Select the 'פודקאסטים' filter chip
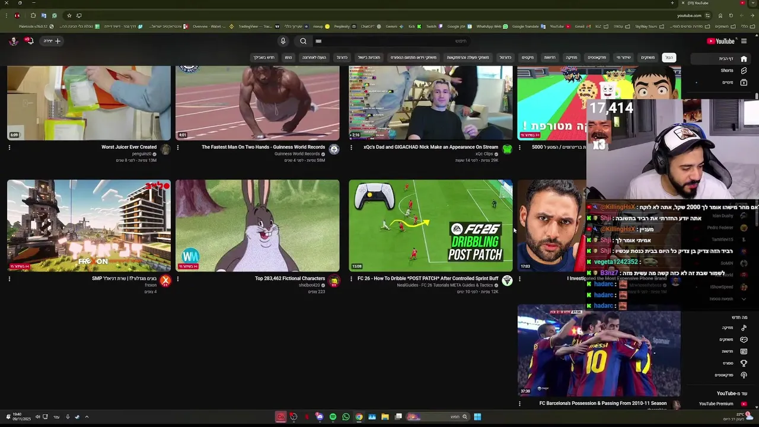 tap(597, 58)
